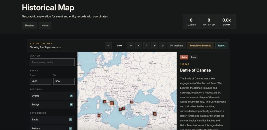Click the Event tag in details panel
Viewport: 267px width, 130px height.
tap(194, 57)
